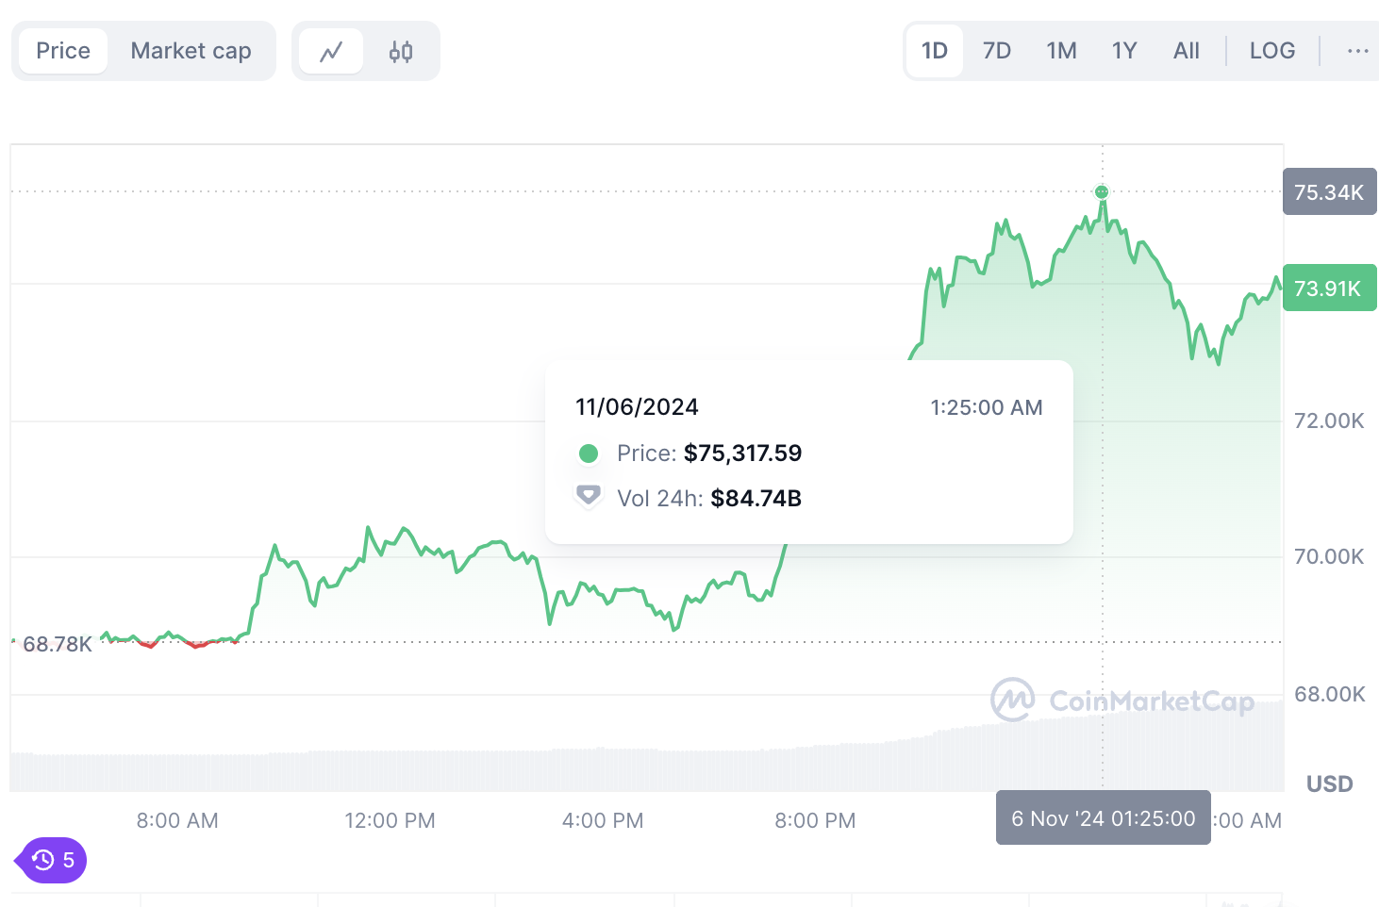
Task: Show the All time range
Action: point(1186,51)
